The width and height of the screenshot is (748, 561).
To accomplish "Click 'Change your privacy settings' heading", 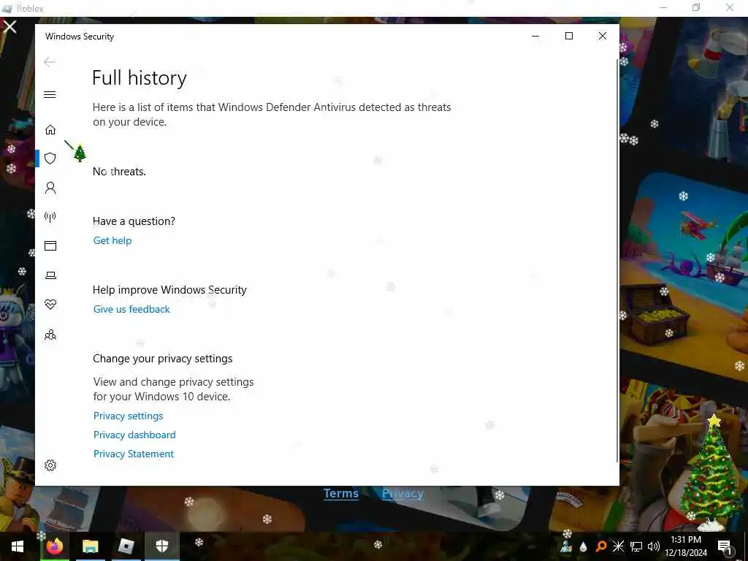I will [163, 359].
